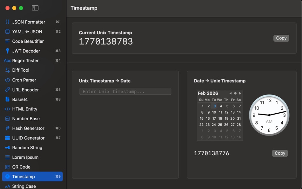Image resolution: width=302 pixels, height=189 pixels.
Task: Click the Hash Generator hash icon
Action: coord(7,128)
